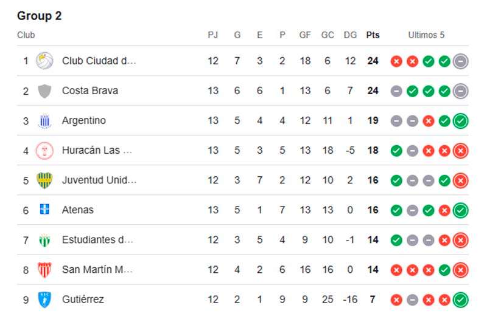Image resolution: width=487 pixels, height=322 pixels.
Task: Click Argentino's latest win indicator
Action: [460, 121]
